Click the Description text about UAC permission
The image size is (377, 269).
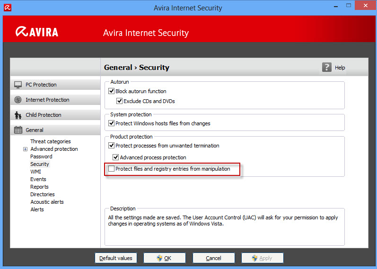(x=223, y=220)
